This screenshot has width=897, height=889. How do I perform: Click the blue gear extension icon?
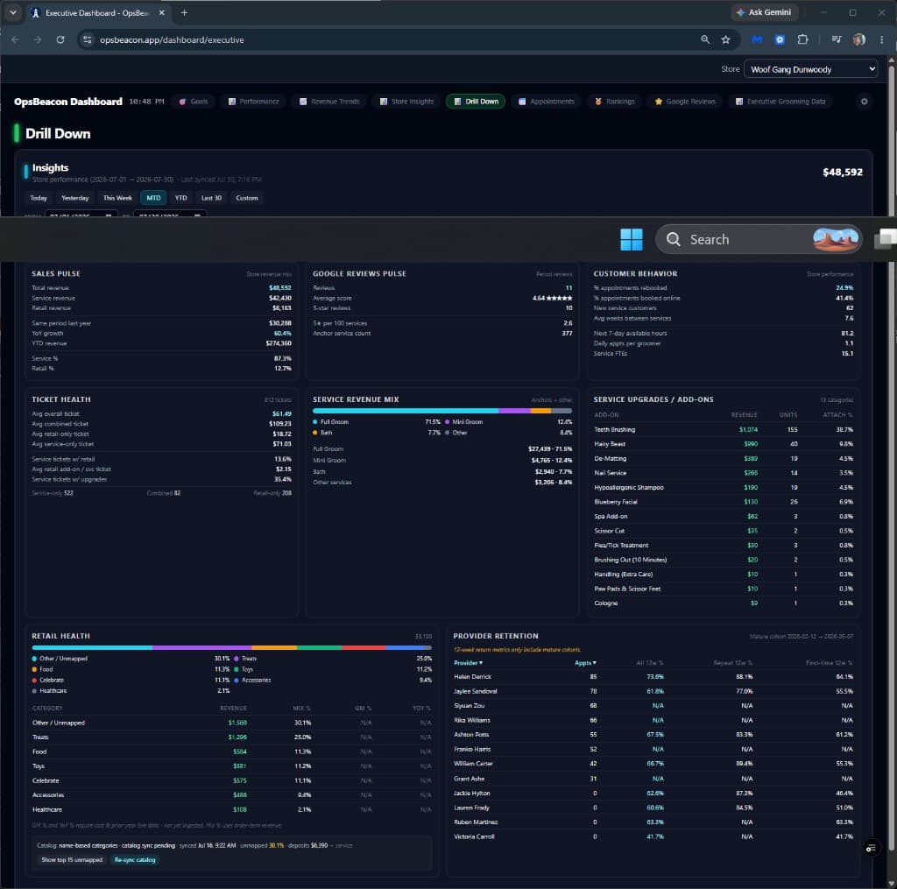[x=780, y=39]
